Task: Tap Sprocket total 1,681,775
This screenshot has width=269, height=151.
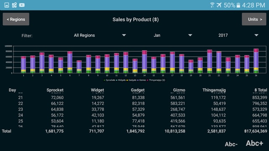Action: pyautogui.click(x=54, y=131)
